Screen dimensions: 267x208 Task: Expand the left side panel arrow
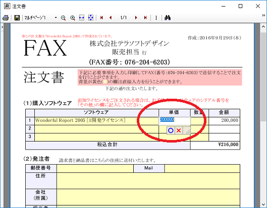2,27
